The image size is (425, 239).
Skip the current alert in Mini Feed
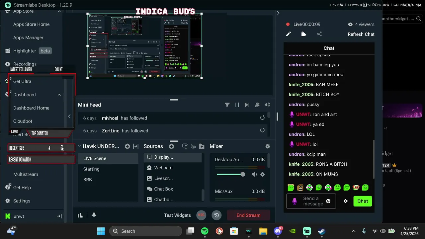click(x=247, y=105)
